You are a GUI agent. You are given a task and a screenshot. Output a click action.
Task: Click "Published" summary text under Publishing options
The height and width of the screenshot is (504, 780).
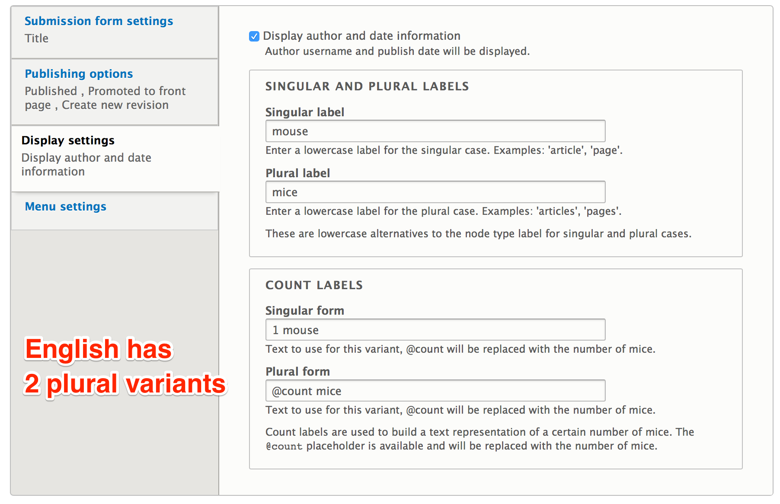51,91
